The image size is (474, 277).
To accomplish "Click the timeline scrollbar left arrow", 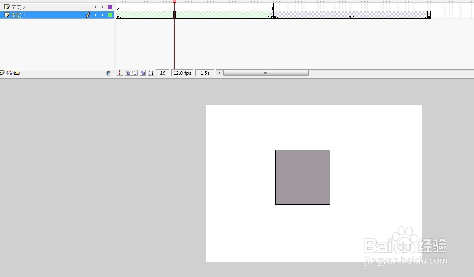I will tap(219, 73).
